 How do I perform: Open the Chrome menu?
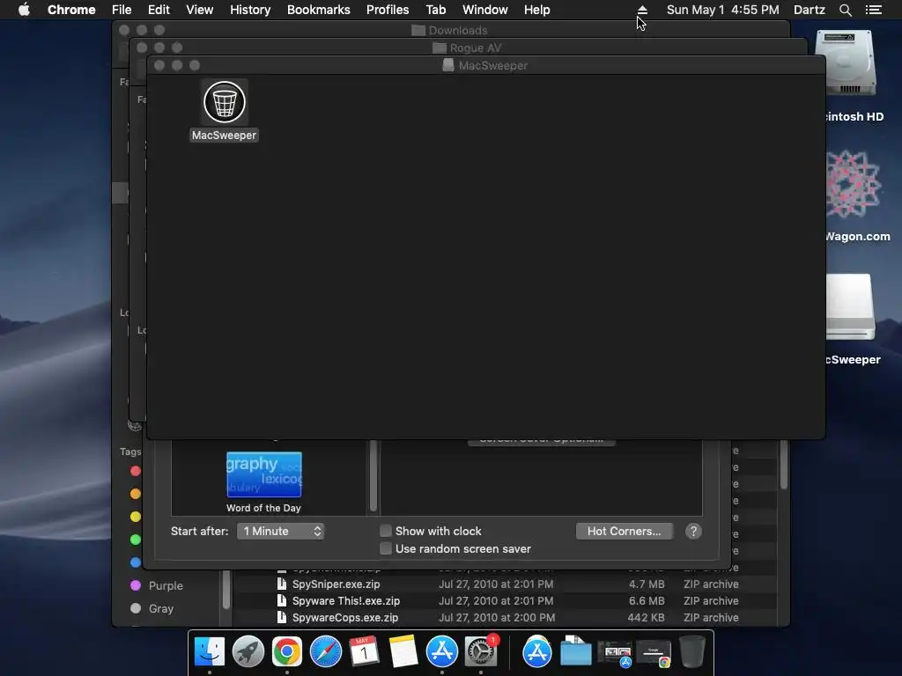pos(71,10)
